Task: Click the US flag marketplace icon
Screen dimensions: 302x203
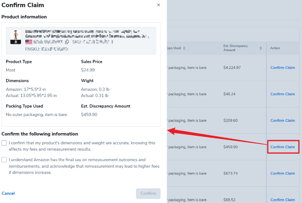Action: [29, 42]
